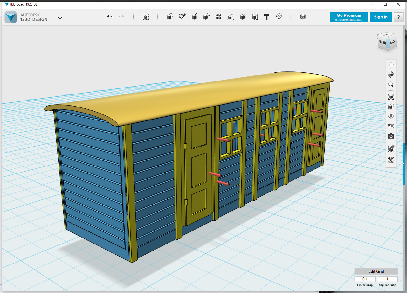Minimize the 123D Design window
This screenshot has height=293, width=407.
[x=373, y=4]
